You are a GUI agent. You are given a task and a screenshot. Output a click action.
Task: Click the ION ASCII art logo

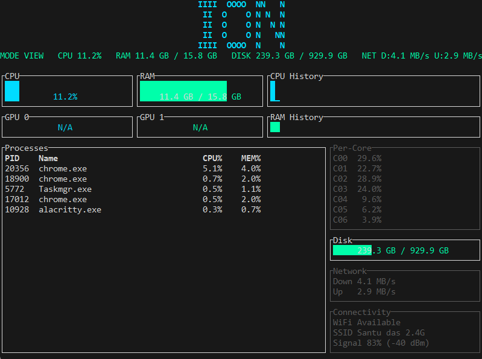pyautogui.click(x=242, y=25)
